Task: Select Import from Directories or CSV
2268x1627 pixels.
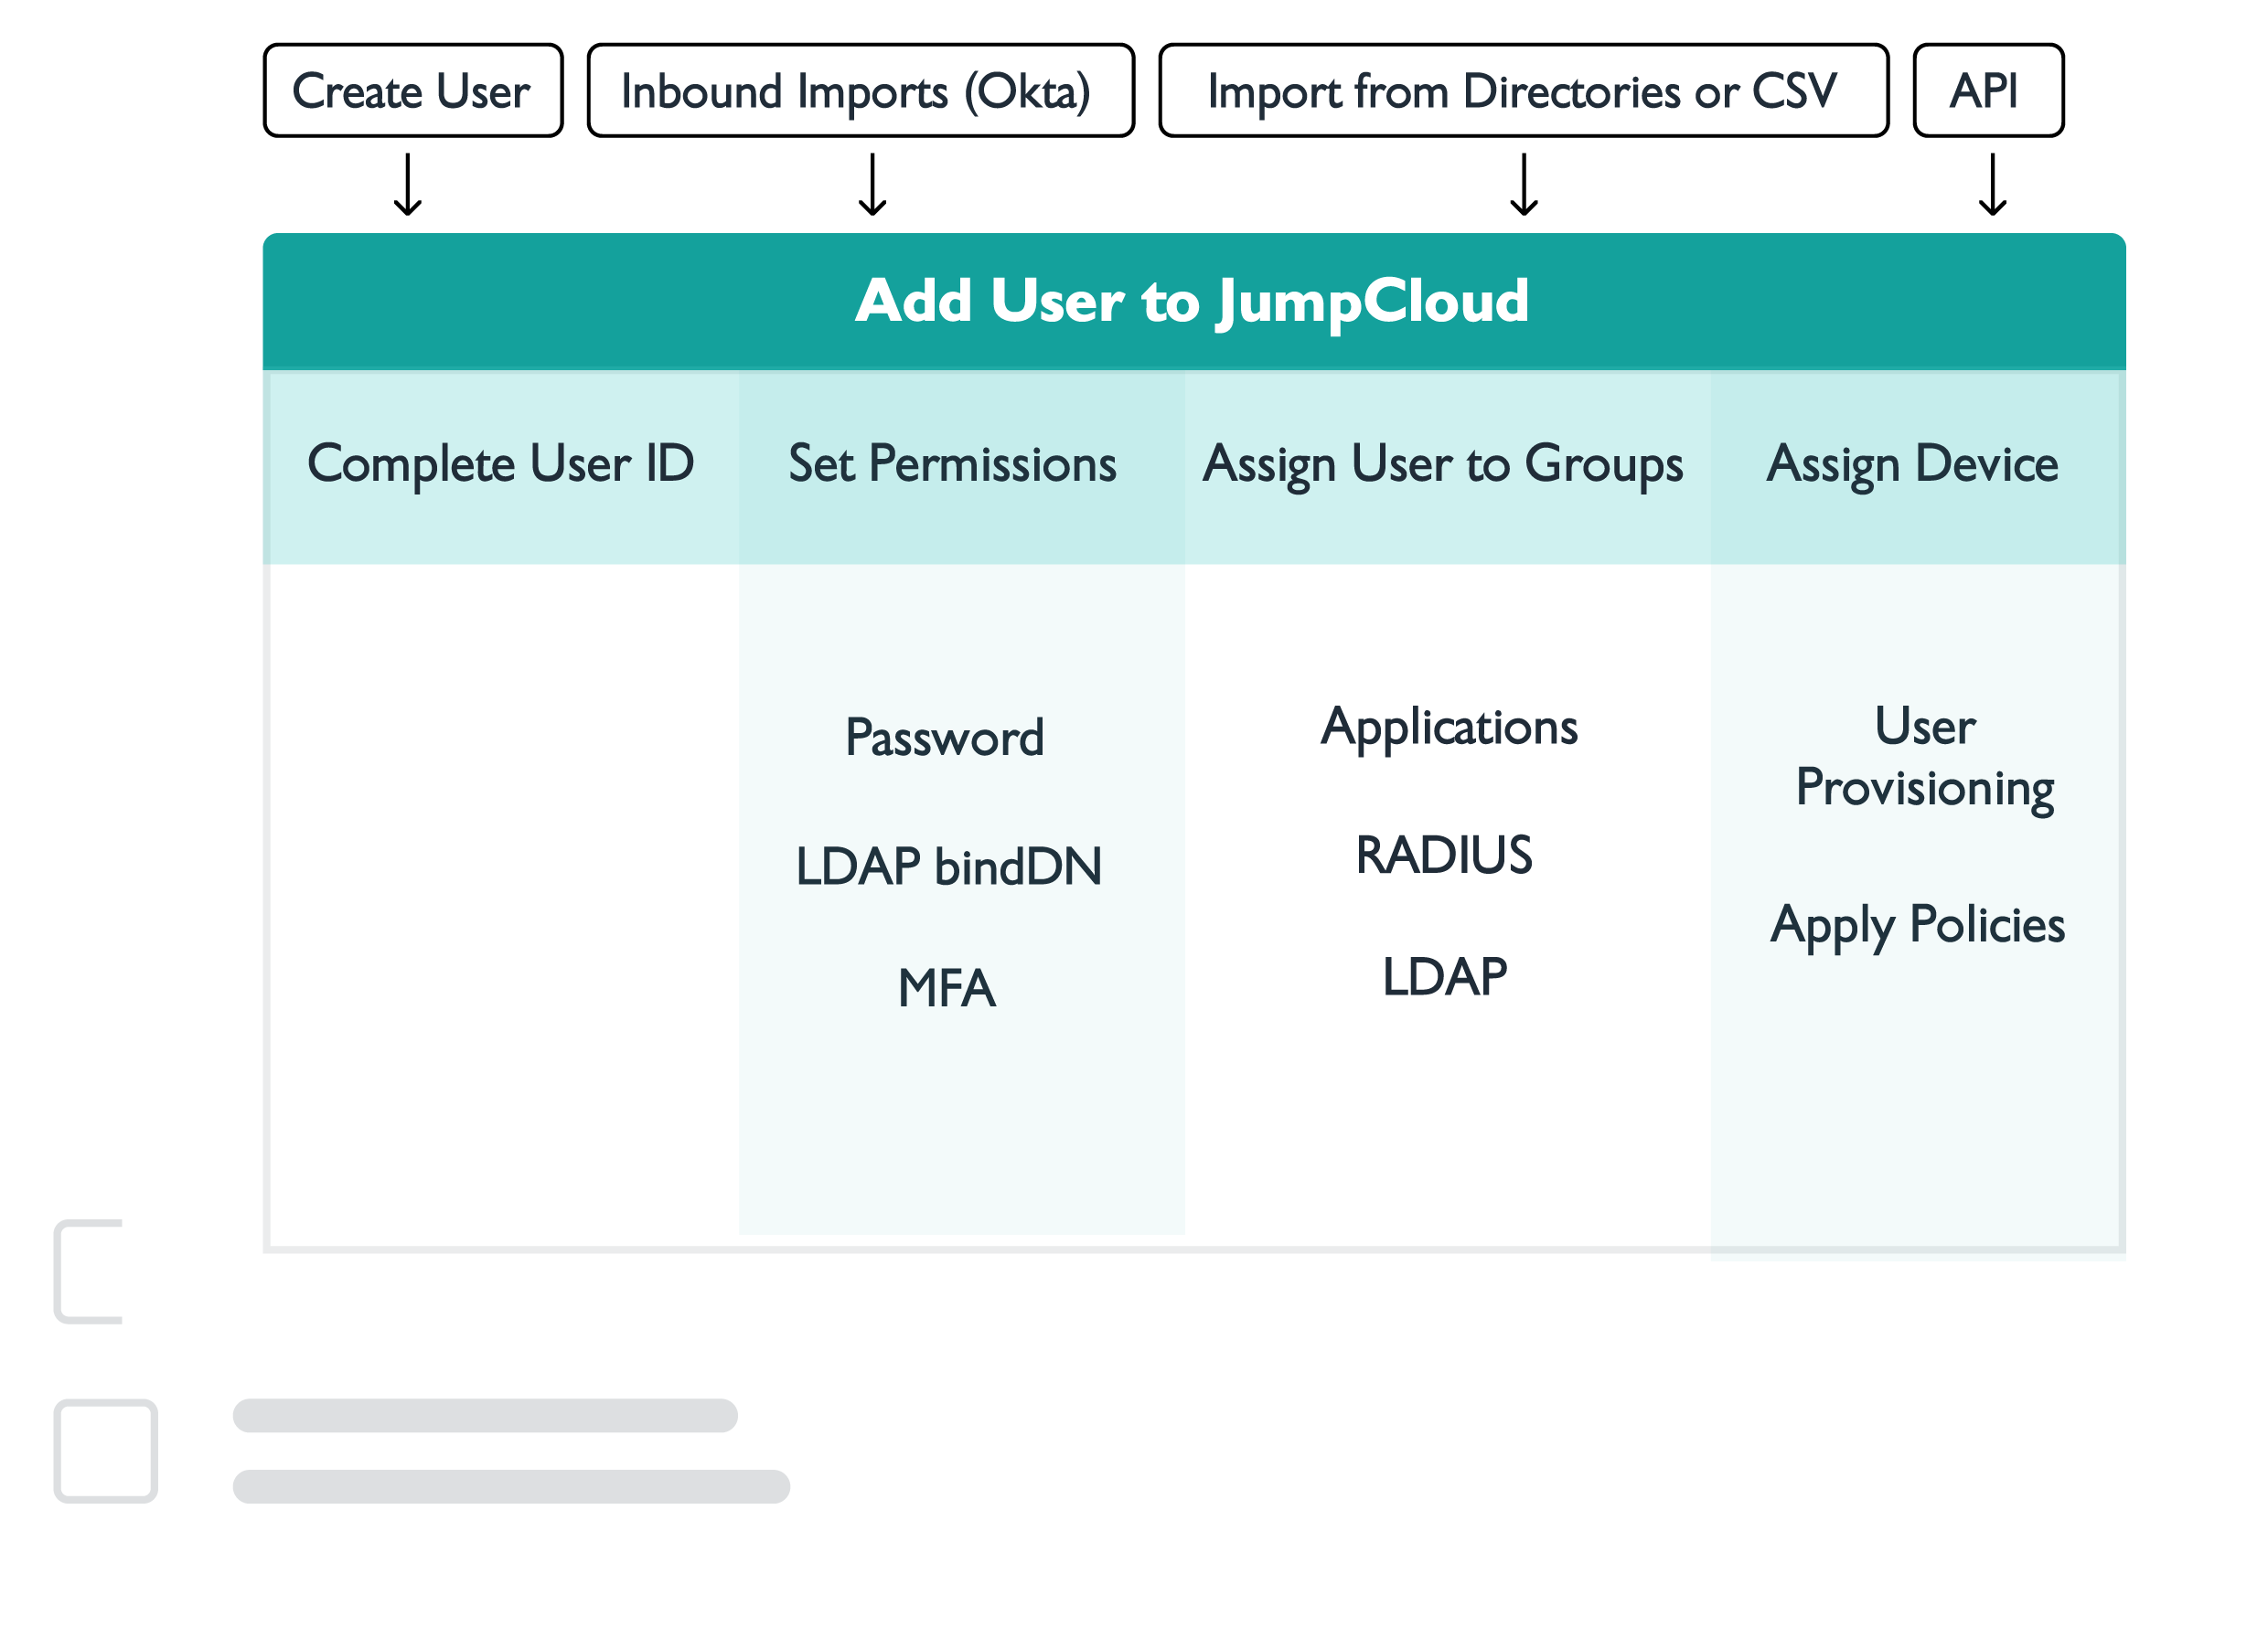Action: [1523, 90]
